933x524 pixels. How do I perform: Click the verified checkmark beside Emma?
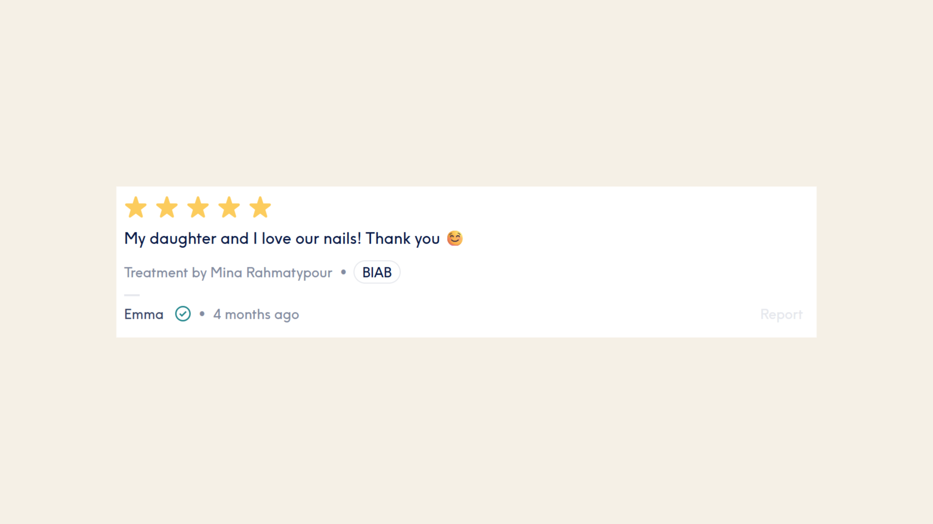click(183, 314)
